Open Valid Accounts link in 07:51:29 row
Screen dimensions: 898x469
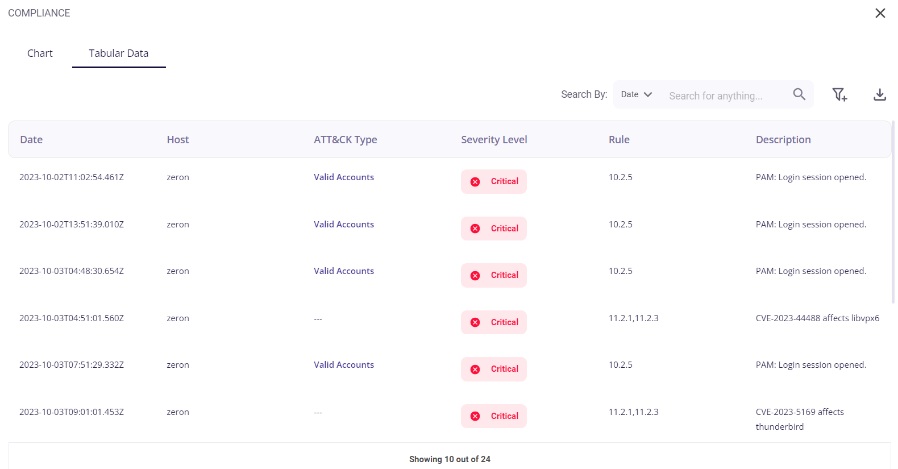(x=344, y=364)
